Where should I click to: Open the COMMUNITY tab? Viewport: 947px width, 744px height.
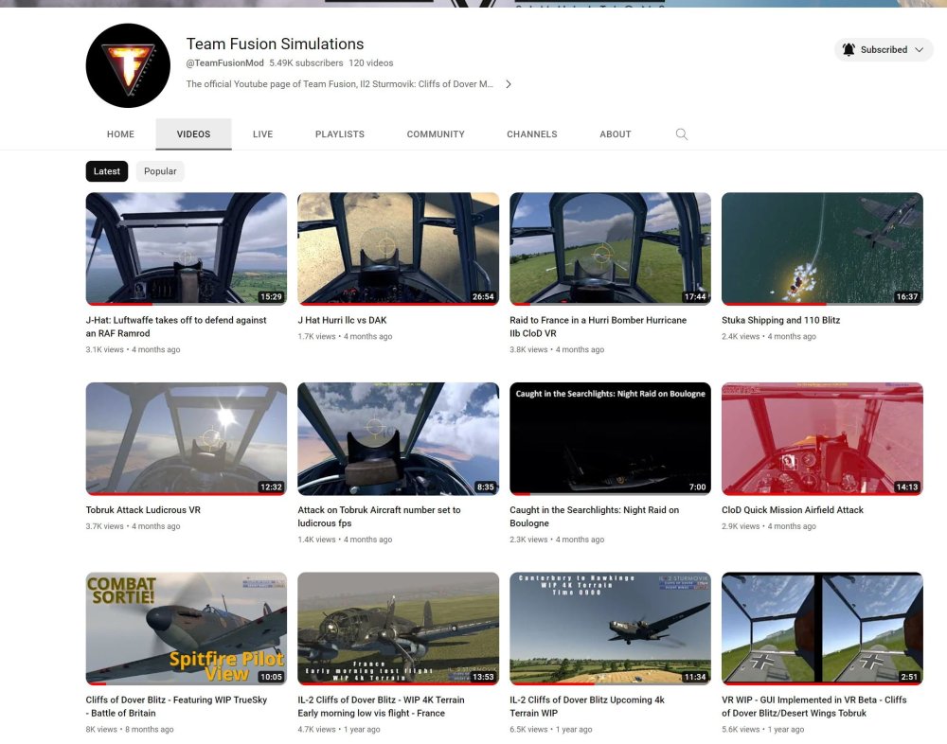tap(436, 134)
